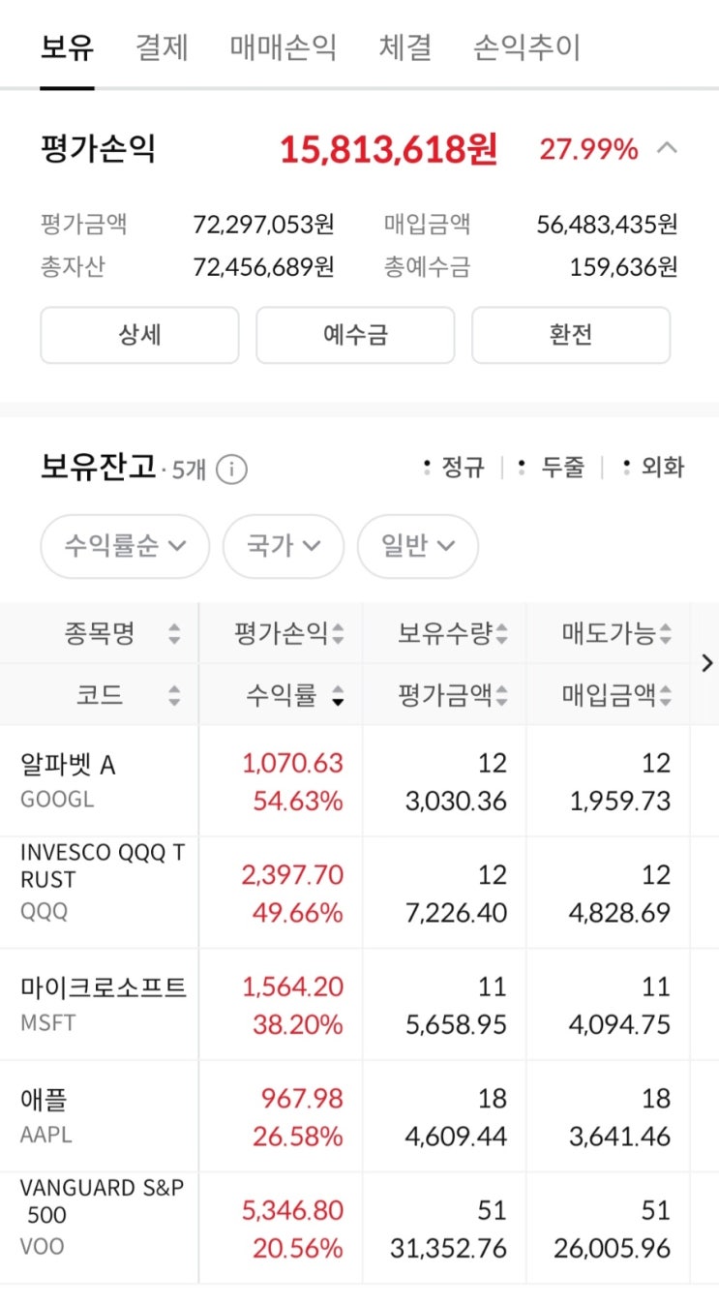
Task: Click the holdings info circle icon
Action: (x=231, y=470)
